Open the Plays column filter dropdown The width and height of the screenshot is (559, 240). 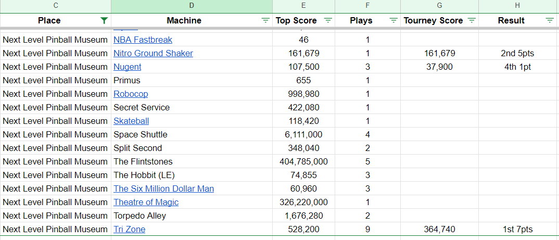(393, 21)
